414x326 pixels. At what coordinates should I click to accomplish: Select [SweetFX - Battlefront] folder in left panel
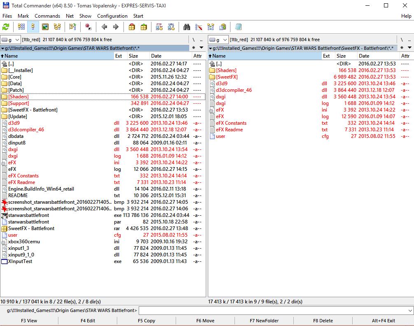click(x=103, y=110)
